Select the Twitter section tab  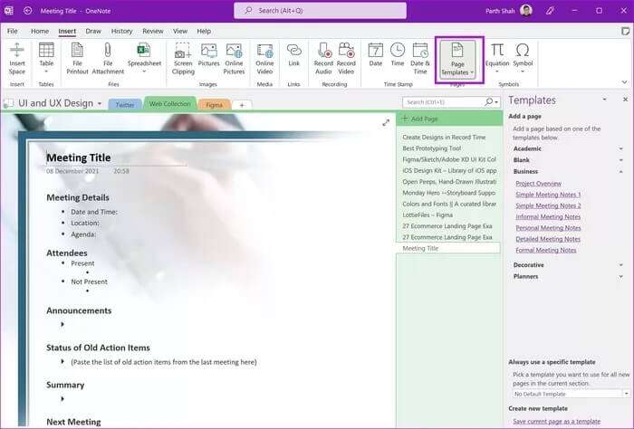125,105
